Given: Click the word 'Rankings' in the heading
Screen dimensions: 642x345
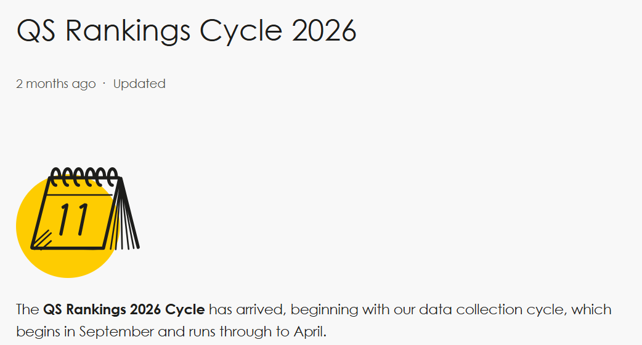Looking at the screenshot, I should (x=128, y=31).
